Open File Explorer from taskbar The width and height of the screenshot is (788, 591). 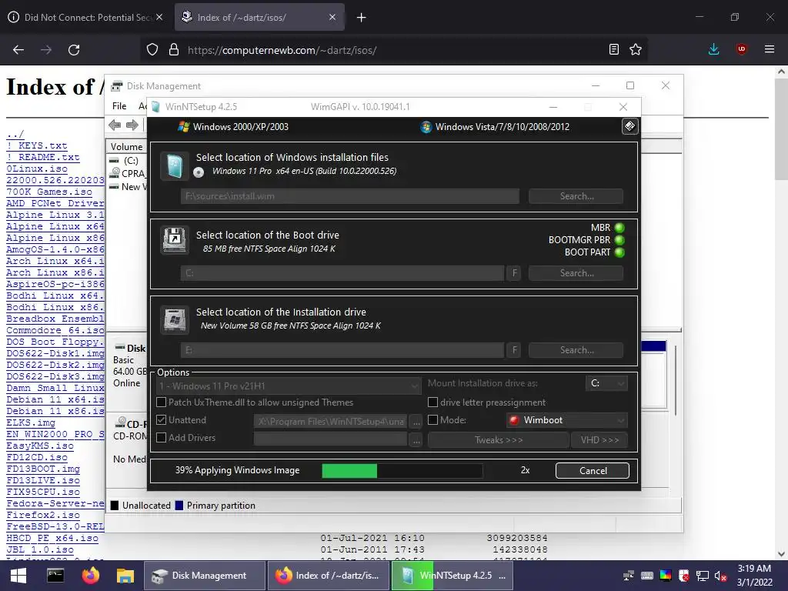(125, 576)
